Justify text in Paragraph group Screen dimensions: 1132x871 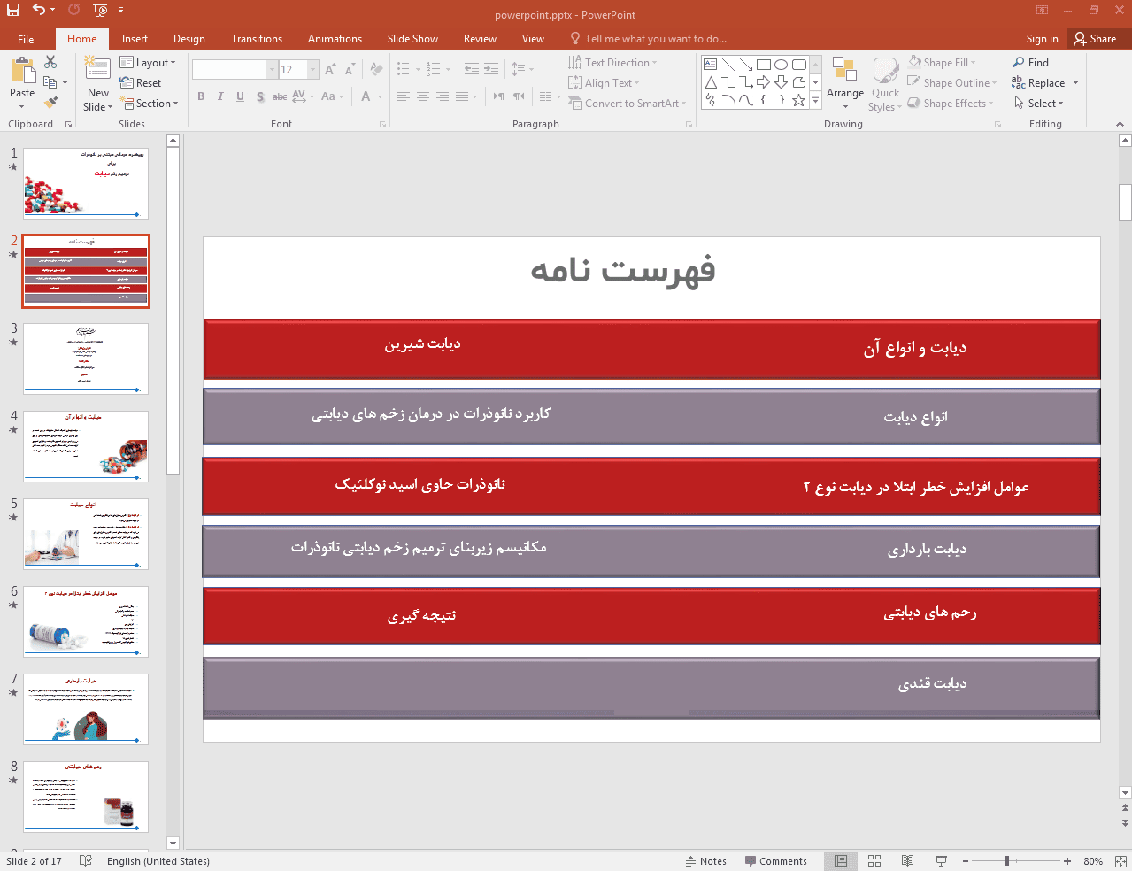(x=462, y=96)
